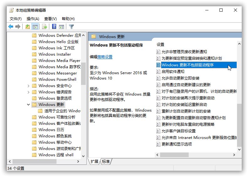
Task: Select Windows 颜色系统 tree item
Action: click(x=55, y=136)
